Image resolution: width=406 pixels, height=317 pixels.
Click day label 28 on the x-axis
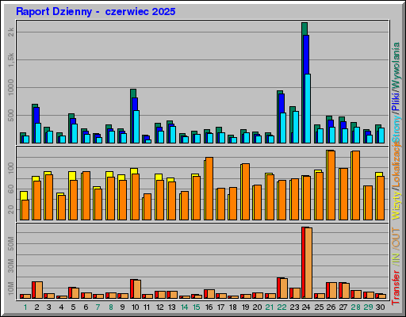[x=355, y=307]
